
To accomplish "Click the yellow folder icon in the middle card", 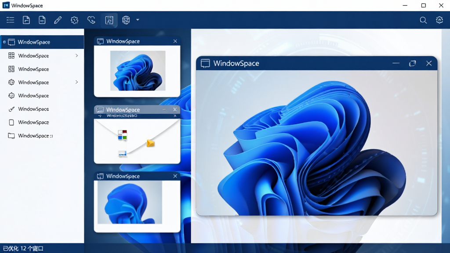I will point(150,143).
